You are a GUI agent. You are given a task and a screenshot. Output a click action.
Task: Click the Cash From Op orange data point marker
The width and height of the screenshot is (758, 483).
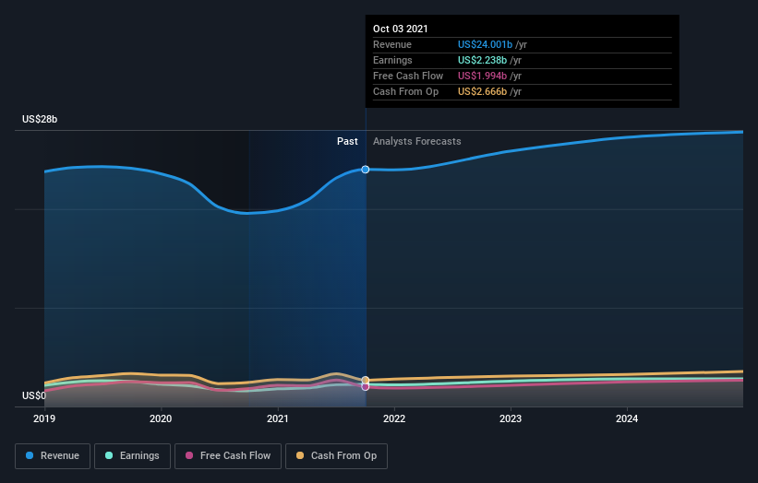366,380
